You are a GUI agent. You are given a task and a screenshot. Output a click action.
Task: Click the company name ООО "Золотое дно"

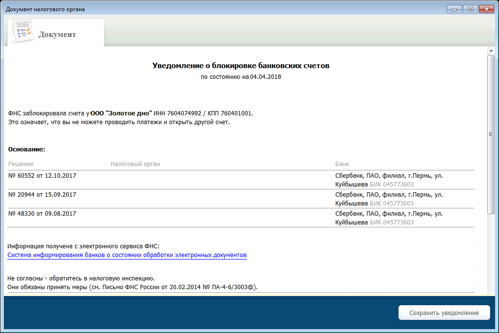(x=121, y=113)
